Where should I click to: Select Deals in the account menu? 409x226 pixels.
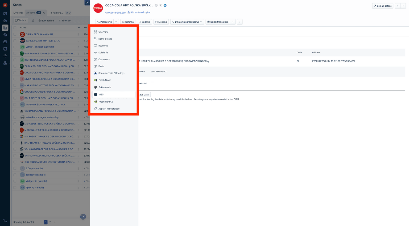pos(114,66)
